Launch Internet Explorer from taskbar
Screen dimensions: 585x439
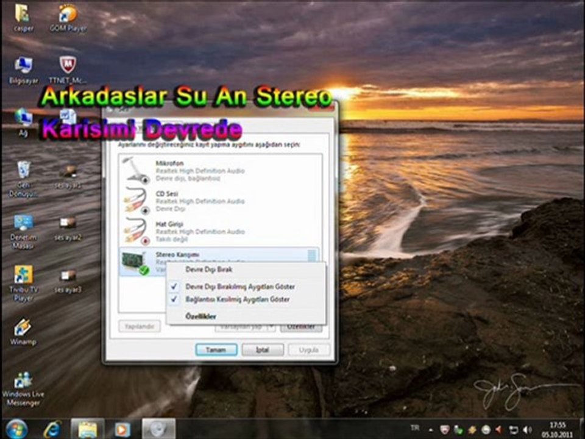[52, 429]
